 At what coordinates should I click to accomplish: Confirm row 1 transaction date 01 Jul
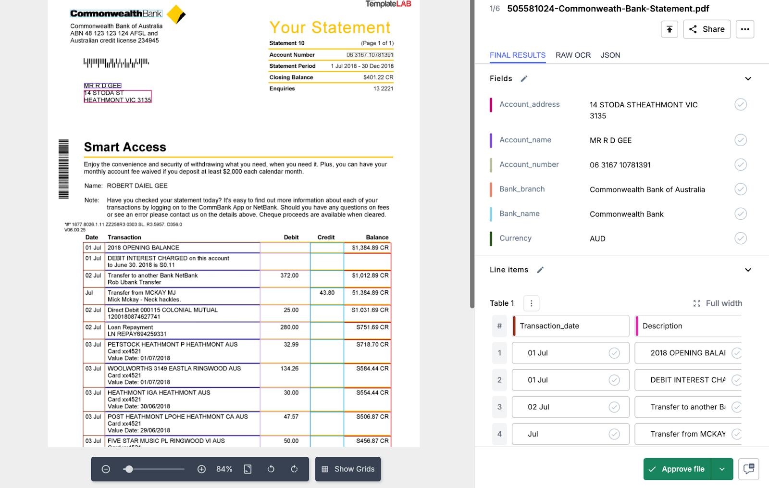(614, 353)
